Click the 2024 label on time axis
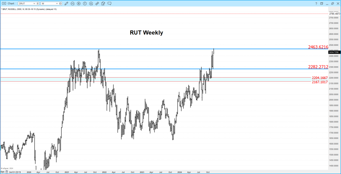 click(x=179, y=172)
